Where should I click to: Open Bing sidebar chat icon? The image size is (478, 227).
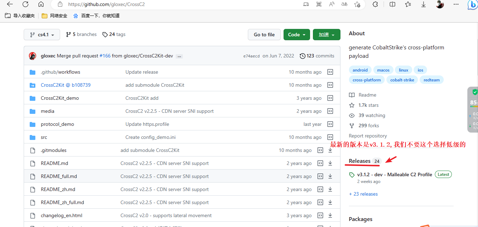coord(472,5)
